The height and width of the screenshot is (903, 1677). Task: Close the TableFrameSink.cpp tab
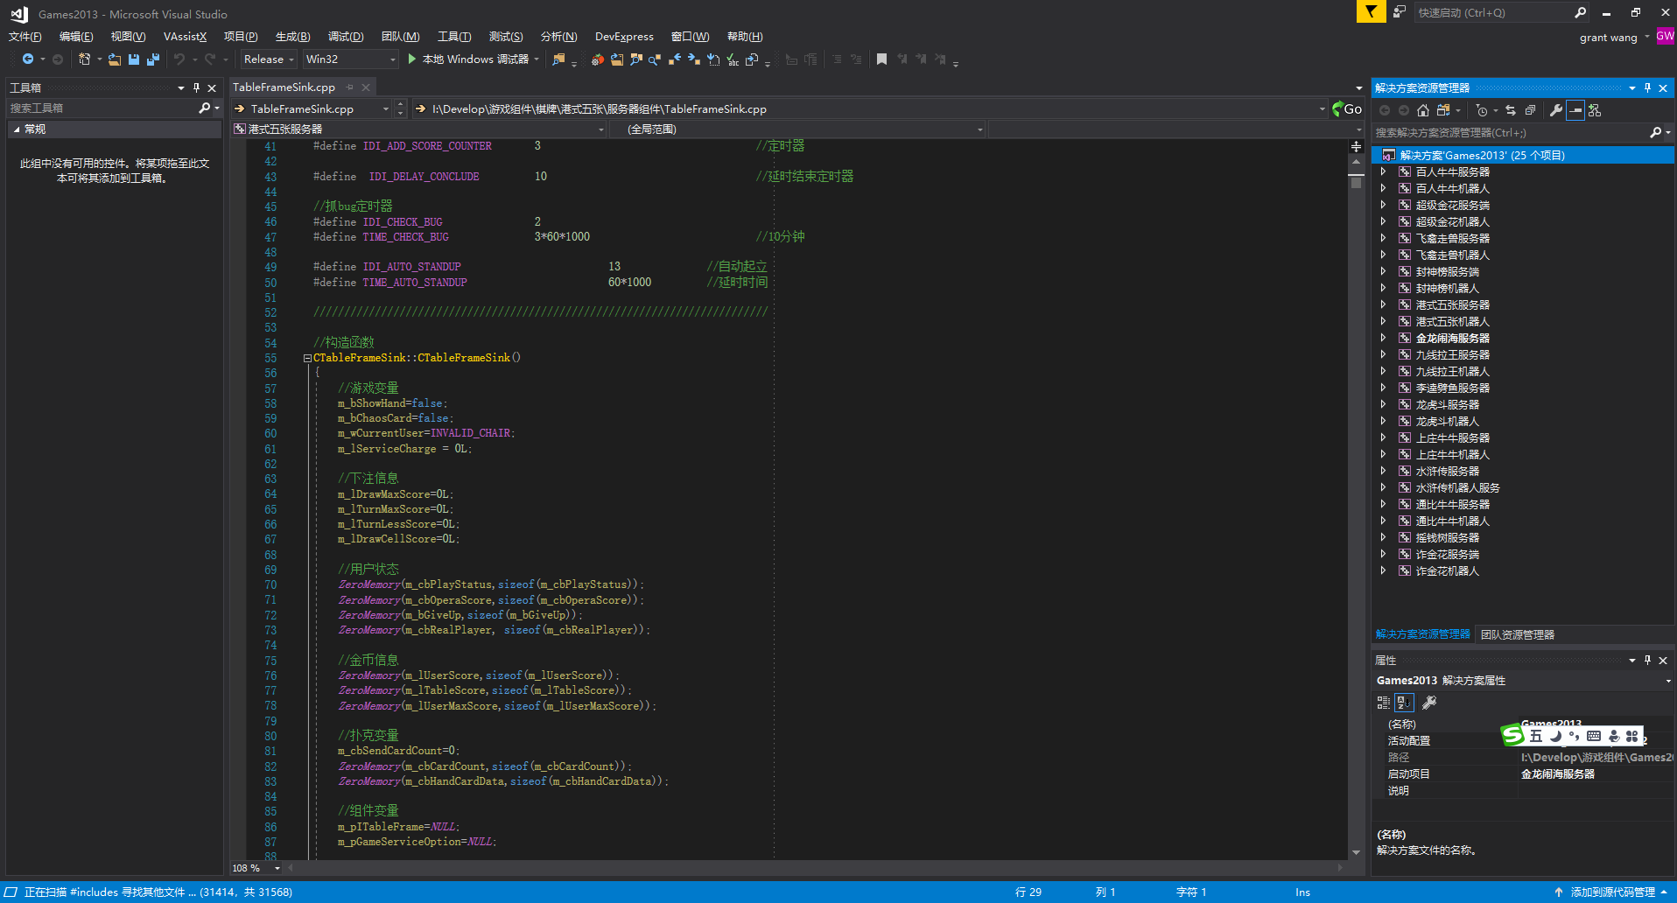[366, 87]
